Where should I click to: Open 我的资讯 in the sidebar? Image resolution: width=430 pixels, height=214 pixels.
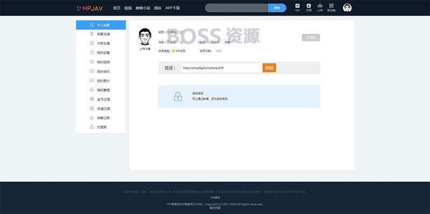point(101,72)
